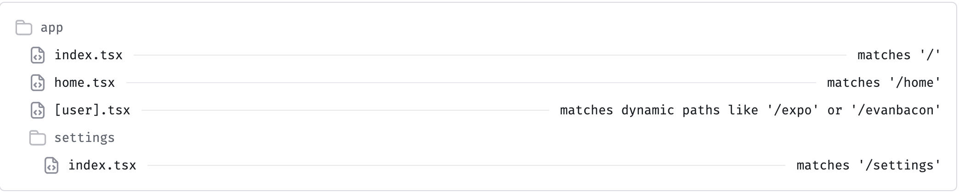
Task: Click the connector line after settings index.tsx
Action: click(467, 165)
